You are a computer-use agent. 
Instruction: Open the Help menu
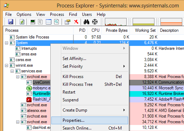(x=101, y=14)
